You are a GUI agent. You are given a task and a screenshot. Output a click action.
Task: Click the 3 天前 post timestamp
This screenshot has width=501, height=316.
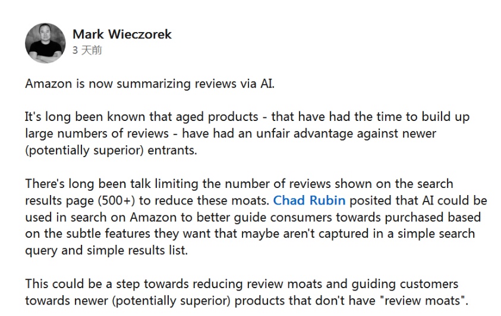(x=87, y=50)
